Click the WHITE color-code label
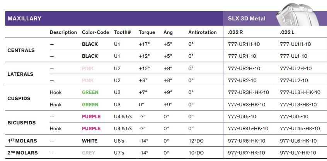This screenshot has height=161, width=327. 90,141
